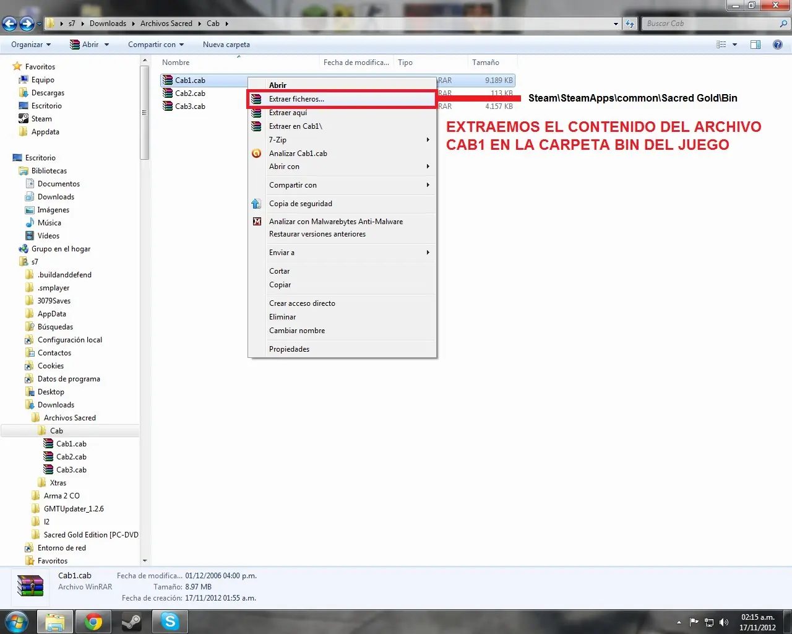Select the Documentos library
Viewport: 792px width, 634px height.
tap(59, 184)
